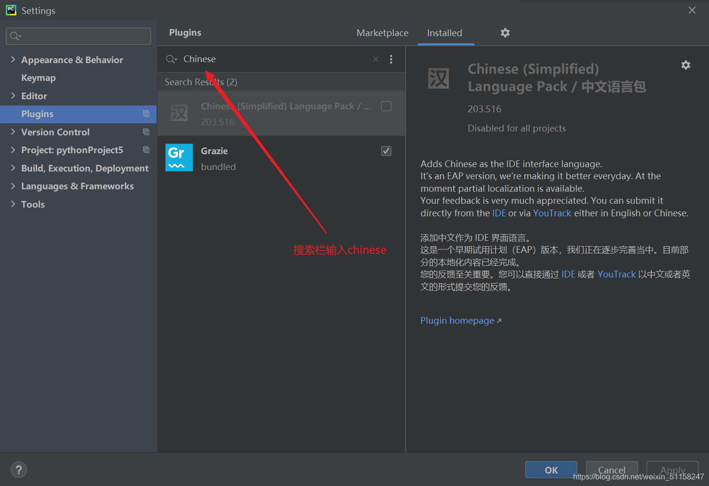The width and height of the screenshot is (709, 486).
Task: Expand the Editor settings section
Action: click(13, 95)
